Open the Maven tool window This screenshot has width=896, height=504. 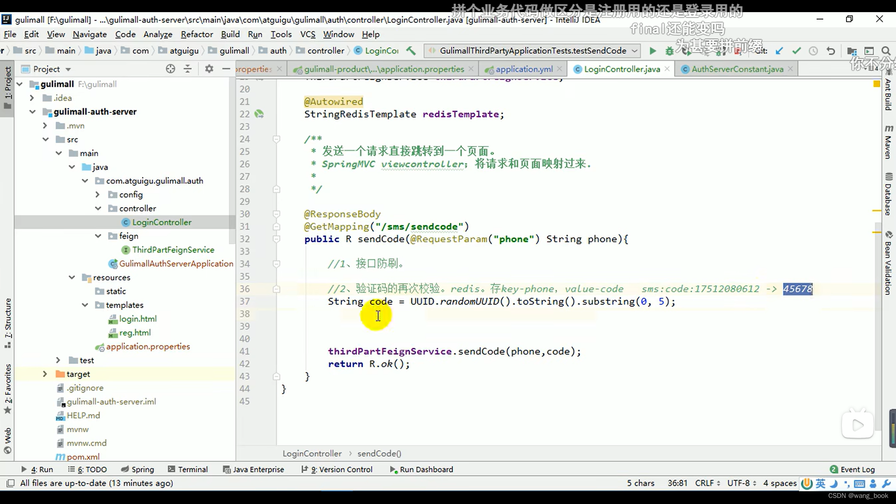pos(888,142)
